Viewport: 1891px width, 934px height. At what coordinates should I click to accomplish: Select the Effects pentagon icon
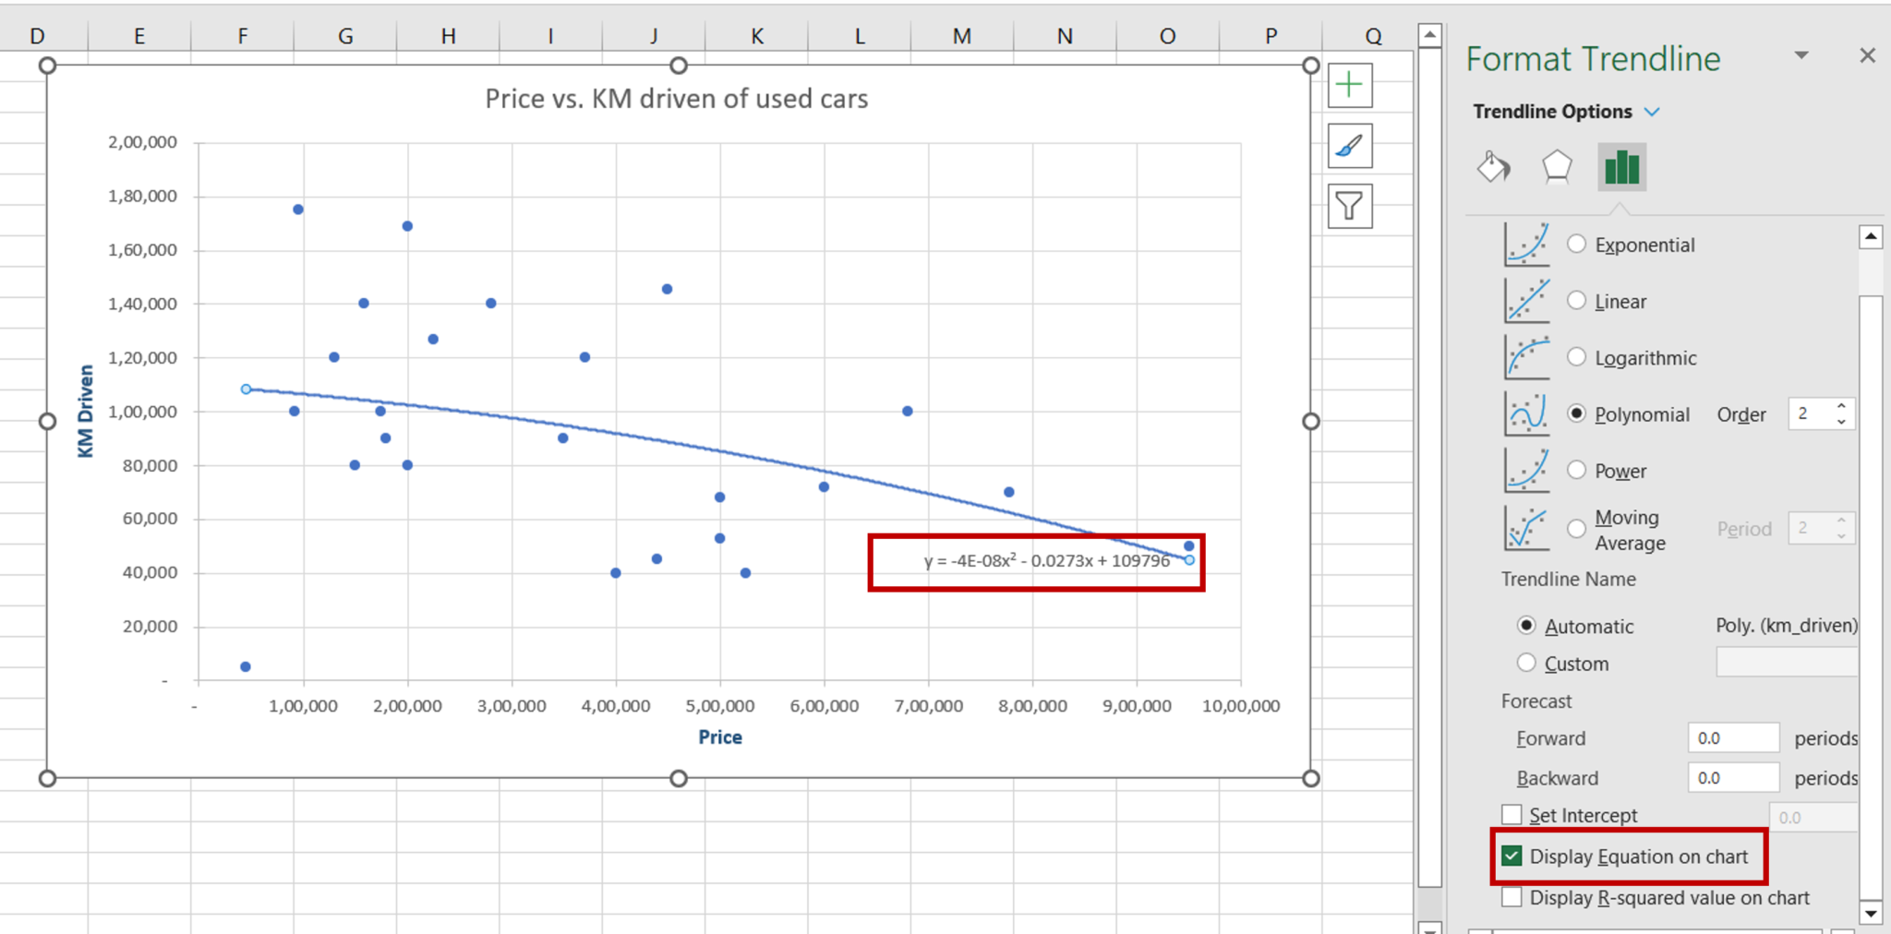tap(1558, 167)
